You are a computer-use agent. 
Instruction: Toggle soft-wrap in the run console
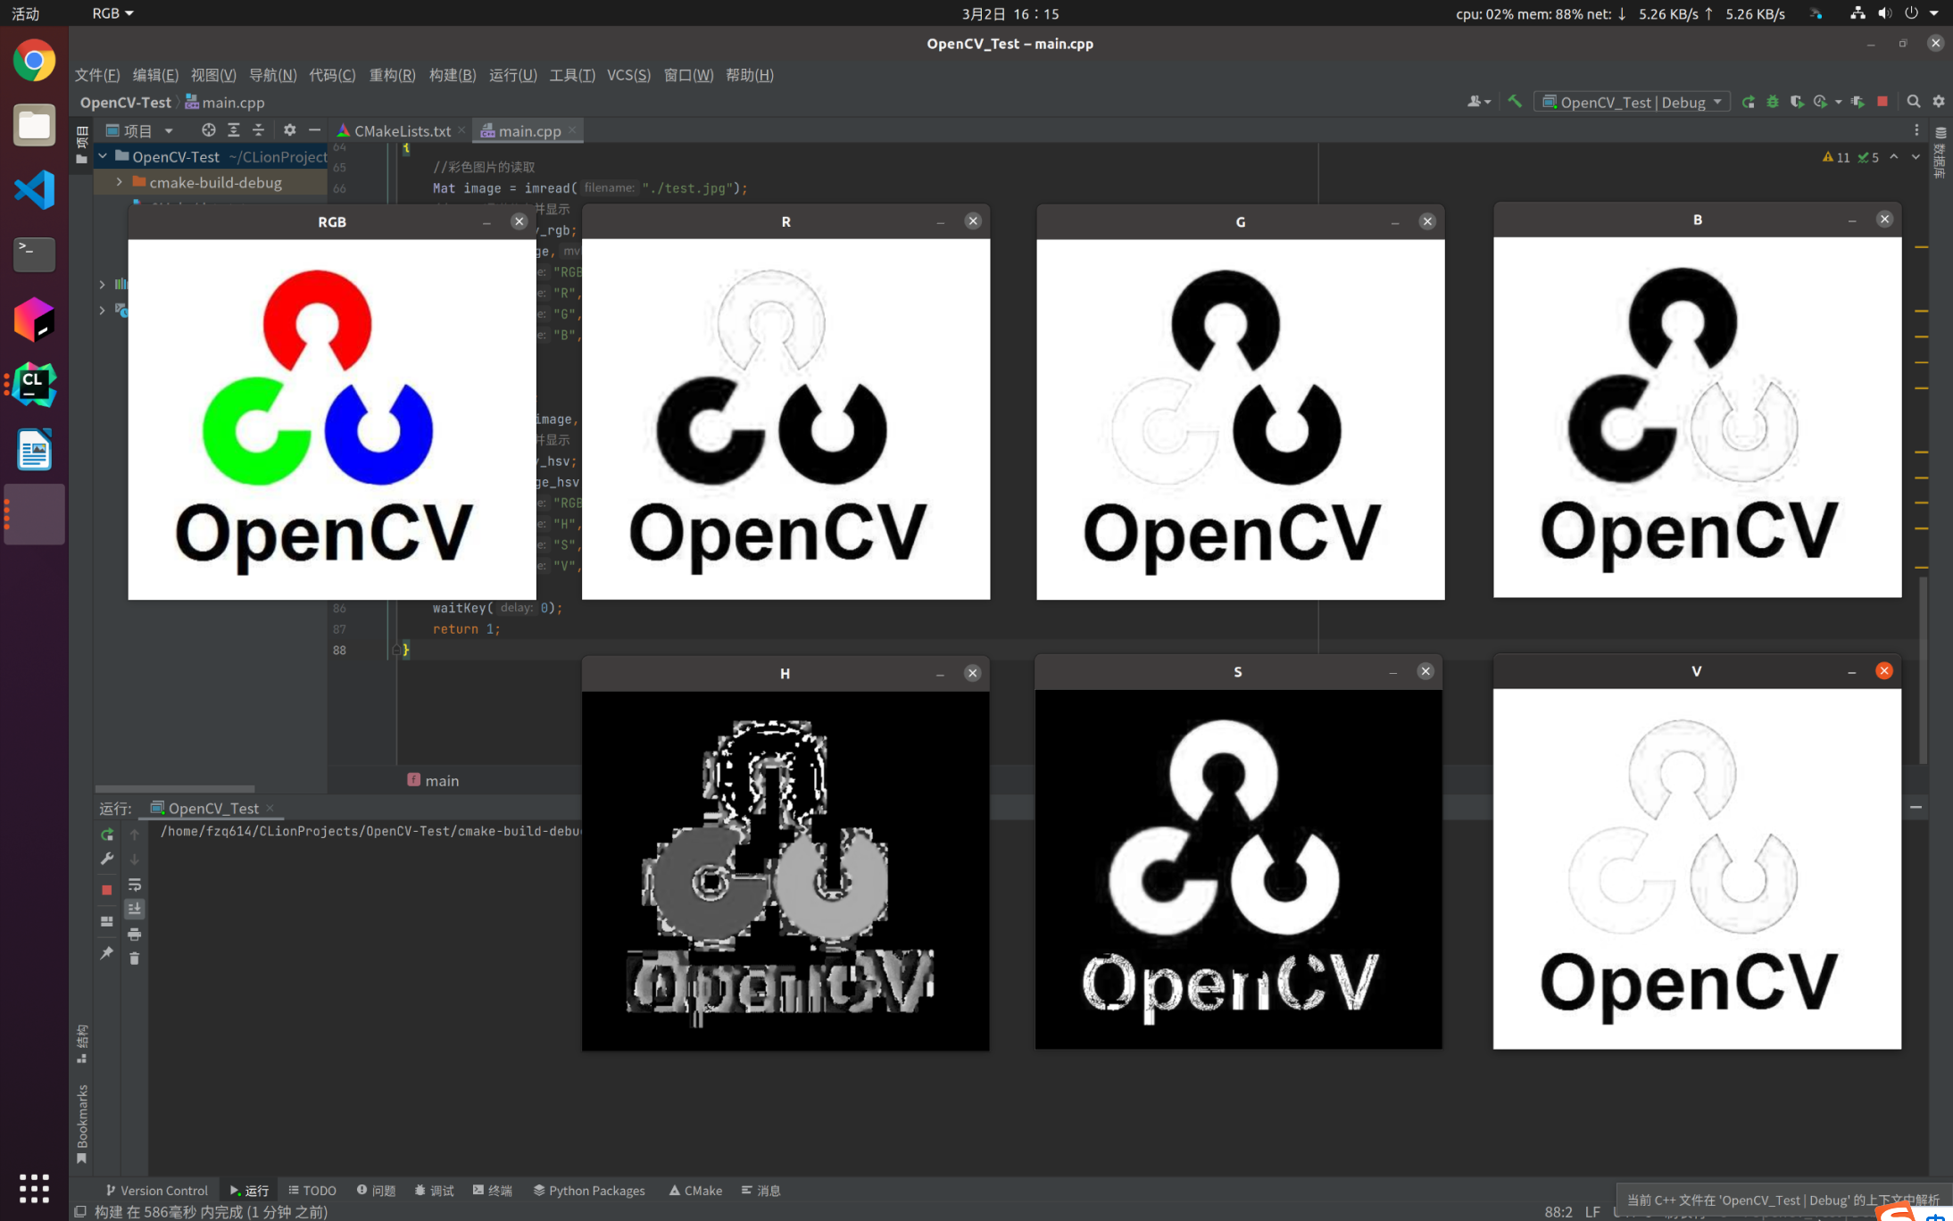click(x=135, y=885)
